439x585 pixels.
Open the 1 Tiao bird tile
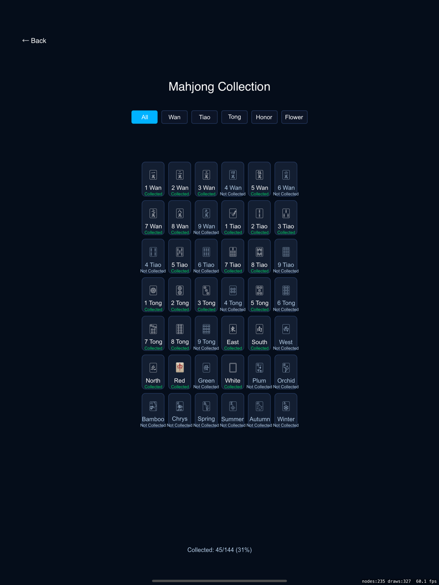(x=233, y=218)
